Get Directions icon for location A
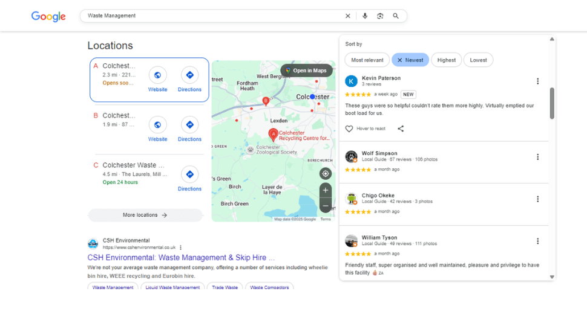 pos(190,75)
